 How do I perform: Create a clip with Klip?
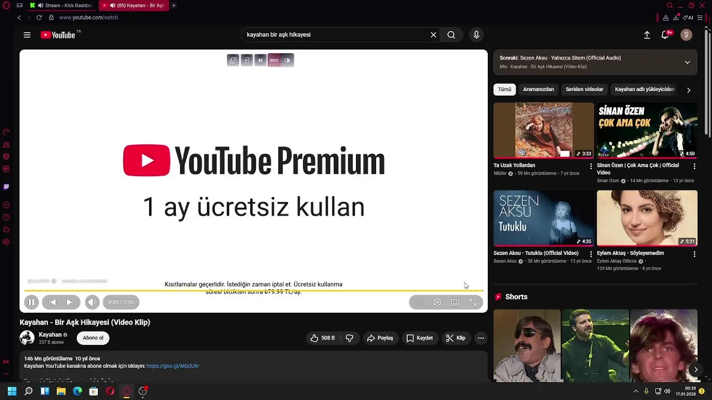(x=456, y=338)
